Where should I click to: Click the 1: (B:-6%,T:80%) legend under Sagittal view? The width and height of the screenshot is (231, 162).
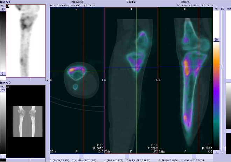[x=114, y=160]
